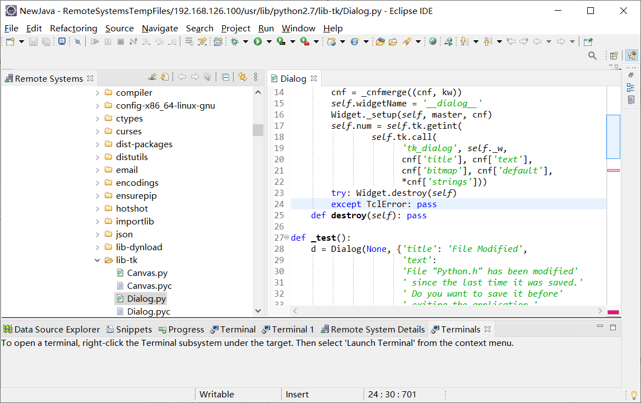The height and width of the screenshot is (403, 641).
Task: Click the Resume debug icon
Action: coord(95,41)
